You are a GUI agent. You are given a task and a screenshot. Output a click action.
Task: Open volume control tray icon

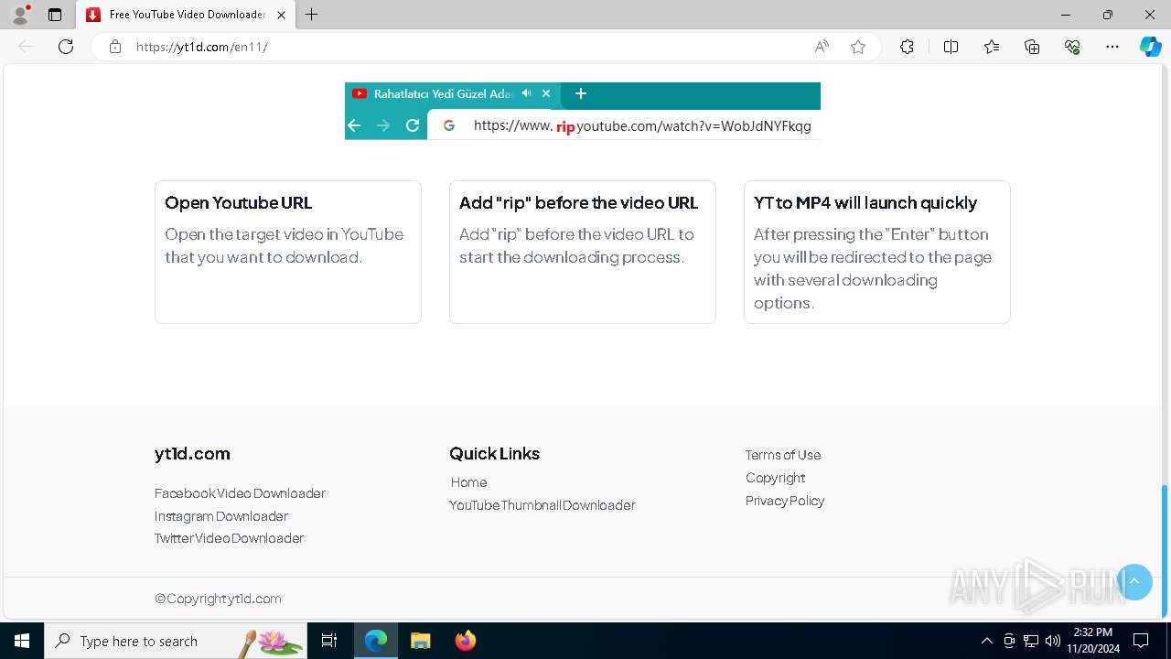point(1053,641)
